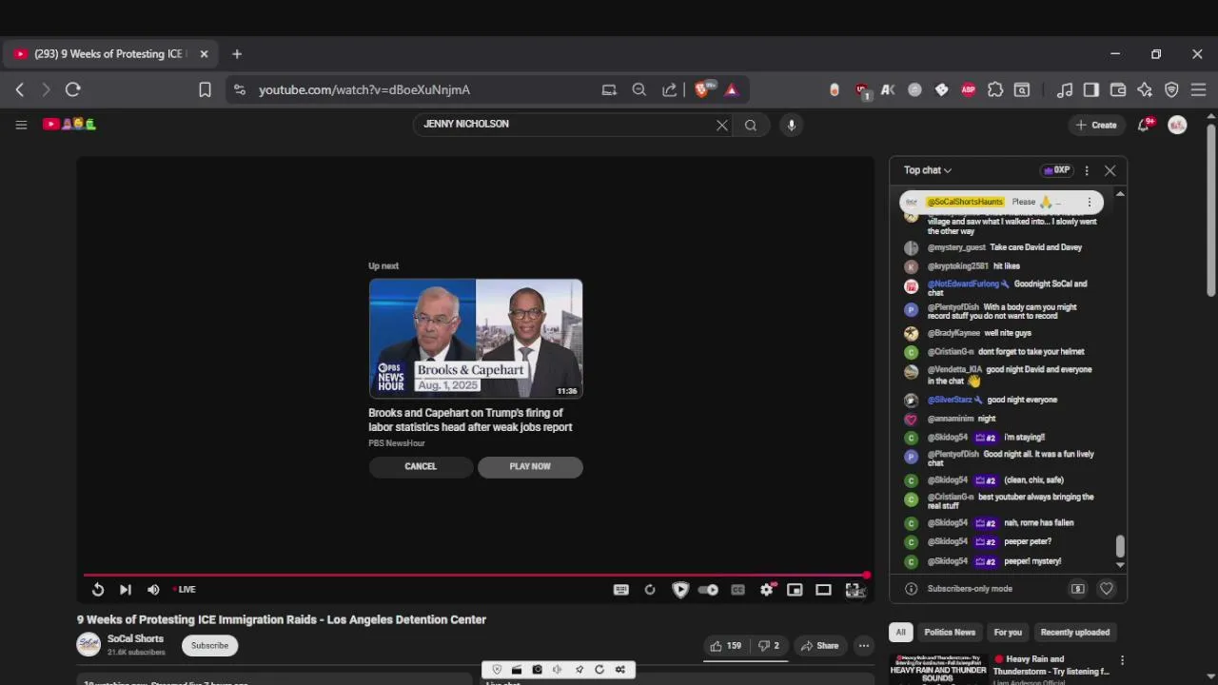The width and height of the screenshot is (1218, 685).
Task: Select the Recently uploaded chip
Action: (x=1075, y=633)
